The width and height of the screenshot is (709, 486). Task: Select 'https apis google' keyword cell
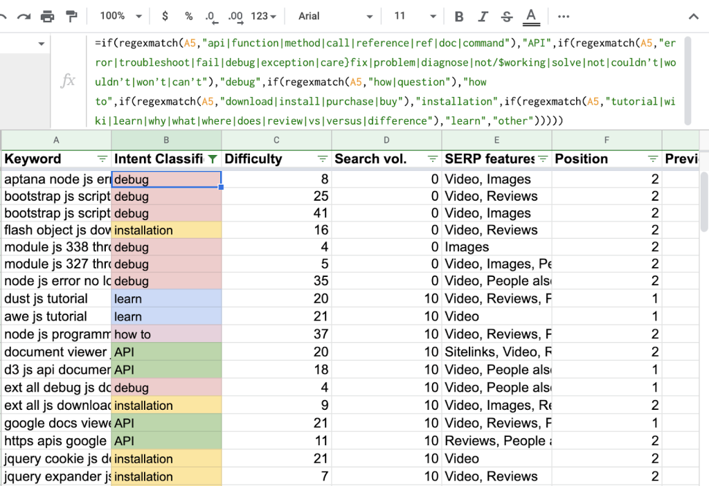click(x=57, y=441)
